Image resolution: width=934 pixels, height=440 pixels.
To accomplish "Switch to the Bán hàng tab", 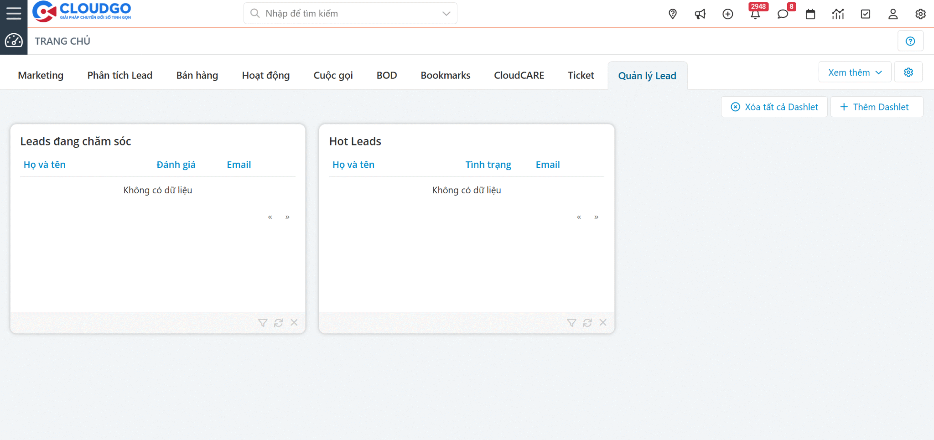I will [197, 75].
